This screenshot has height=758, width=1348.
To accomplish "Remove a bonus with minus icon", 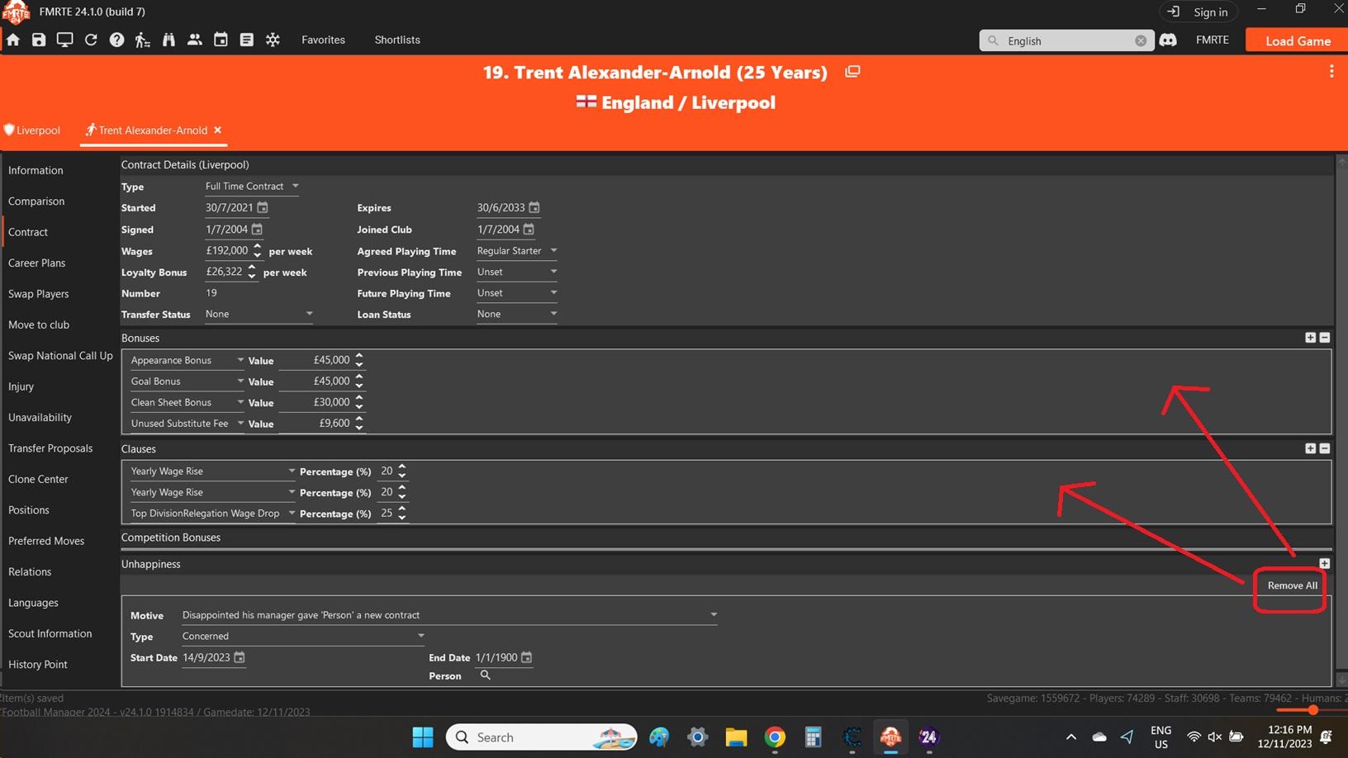I will (1325, 338).
